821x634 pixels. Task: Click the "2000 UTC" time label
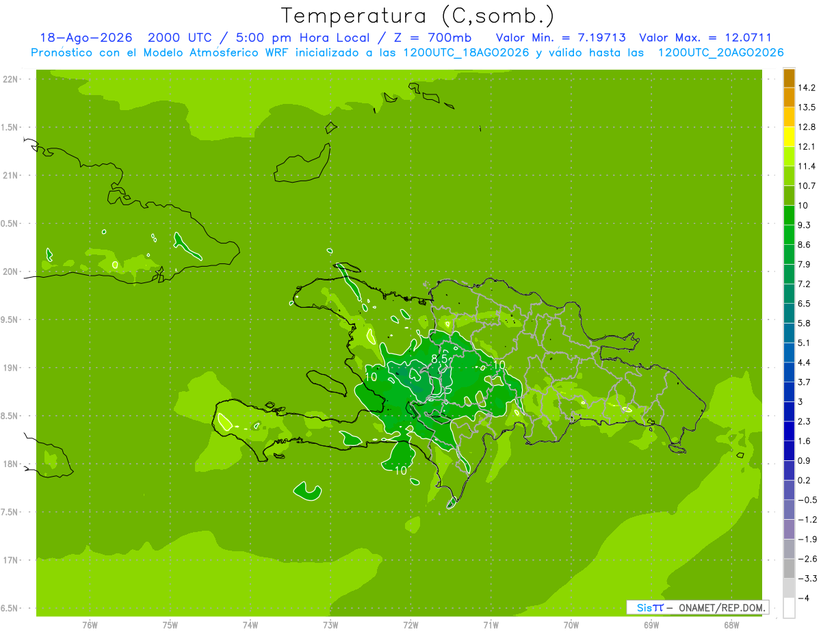[x=179, y=38]
